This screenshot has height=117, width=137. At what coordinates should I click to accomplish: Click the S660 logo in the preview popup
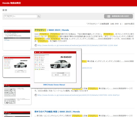66,57
